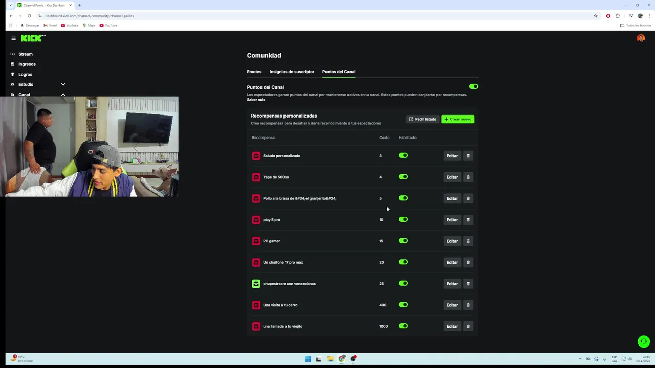Disable the Yape de 500so reward toggle
Screen dimensions: 655x368
click(403, 177)
